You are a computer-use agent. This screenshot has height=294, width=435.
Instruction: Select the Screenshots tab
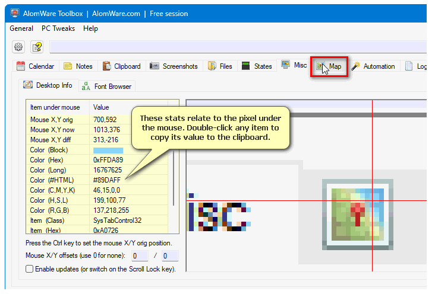174,66
